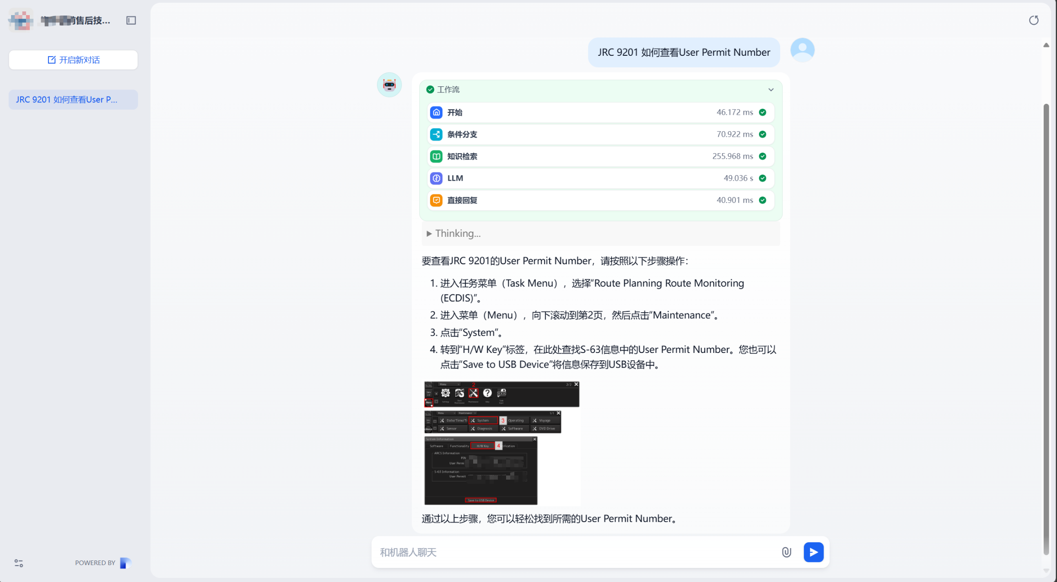Click the POWERED BY logo link
The height and width of the screenshot is (582, 1057).
(x=125, y=563)
